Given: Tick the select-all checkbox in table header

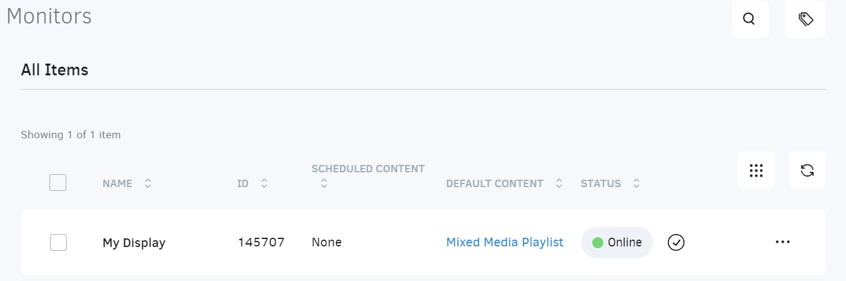Looking at the screenshot, I should point(58,183).
